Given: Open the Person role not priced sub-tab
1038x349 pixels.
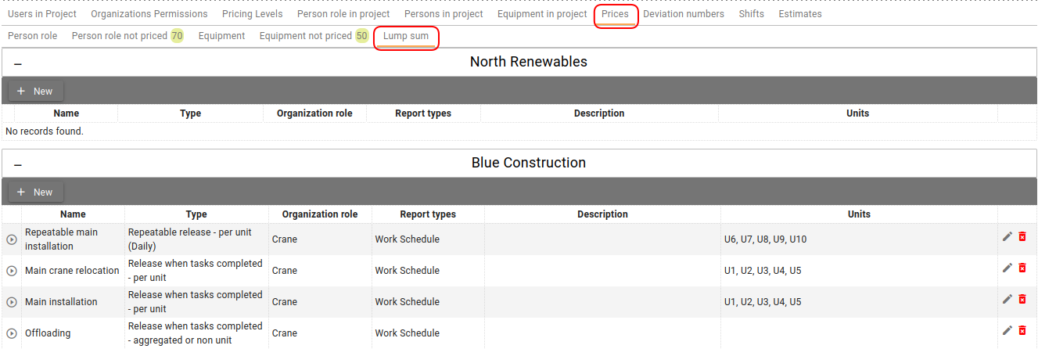Looking at the screenshot, I should (128, 36).
